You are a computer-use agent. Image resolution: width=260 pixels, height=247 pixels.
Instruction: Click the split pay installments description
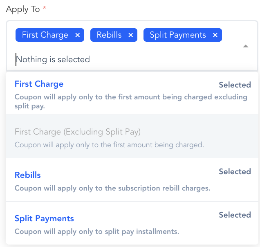pos(97,231)
